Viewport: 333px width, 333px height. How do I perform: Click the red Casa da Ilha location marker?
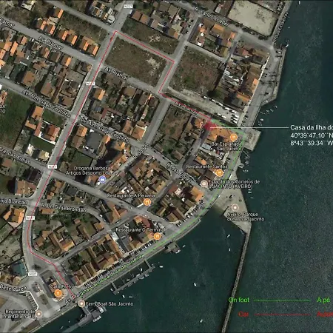209,127
